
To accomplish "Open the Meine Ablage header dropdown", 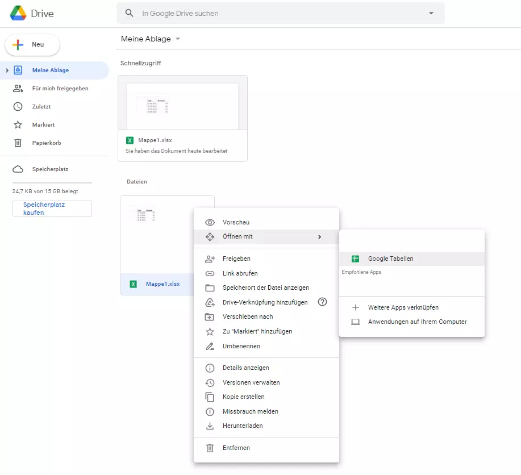I will [x=178, y=39].
